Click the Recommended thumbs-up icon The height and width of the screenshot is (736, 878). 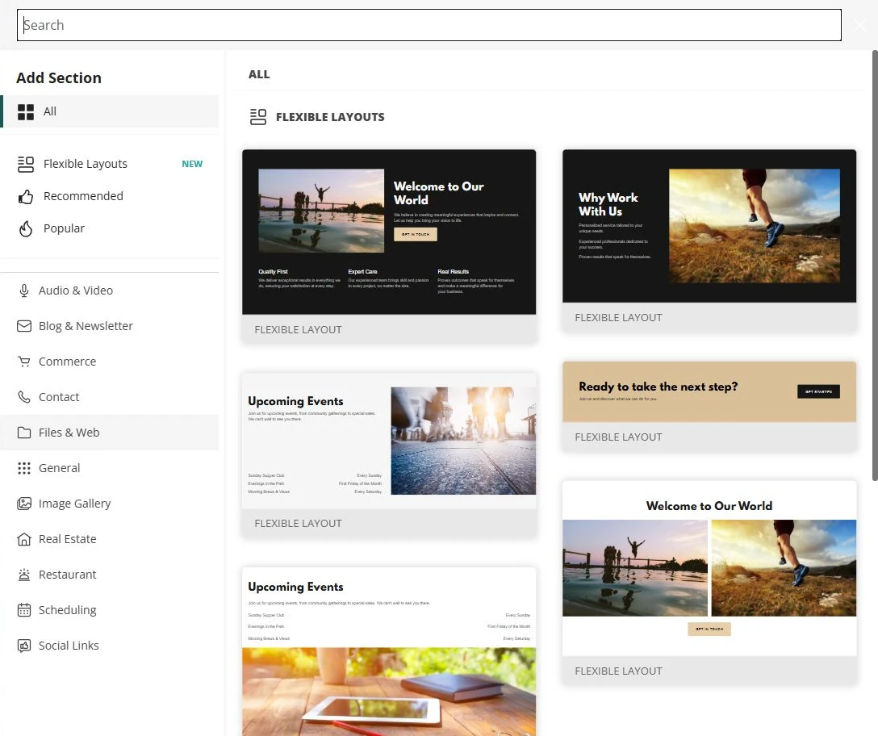pyautogui.click(x=26, y=197)
